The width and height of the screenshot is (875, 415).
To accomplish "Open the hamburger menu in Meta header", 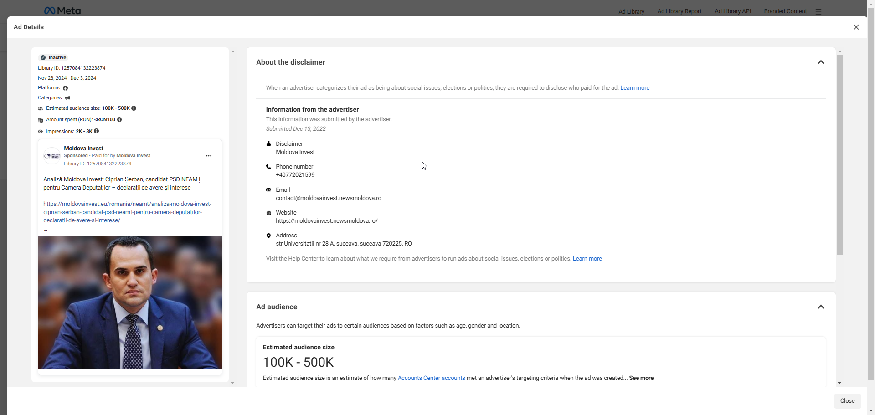I will click(x=818, y=12).
